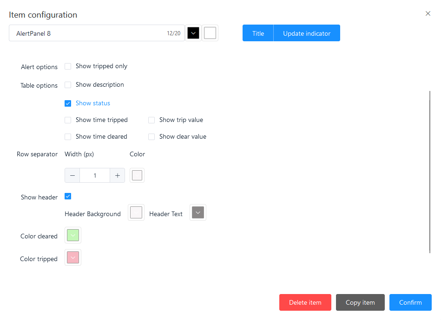Click the Delete item button
Image resolution: width=441 pixels, height=320 pixels.
305,302
